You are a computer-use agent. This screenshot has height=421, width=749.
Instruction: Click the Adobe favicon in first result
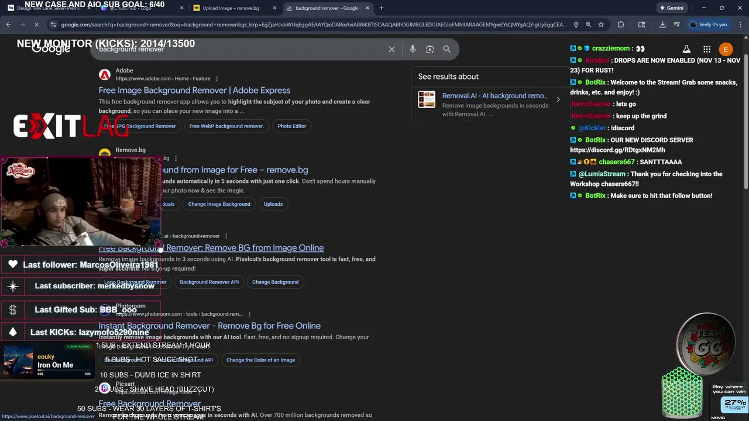pyautogui.click(x=105, y=74)
